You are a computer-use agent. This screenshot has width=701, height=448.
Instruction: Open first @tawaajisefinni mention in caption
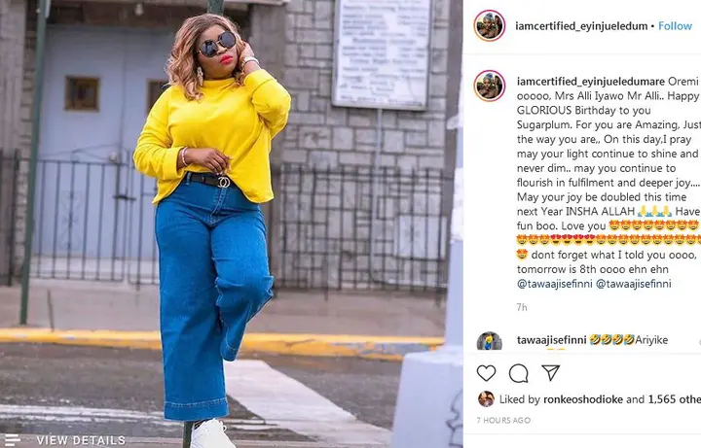click(555, 284)
